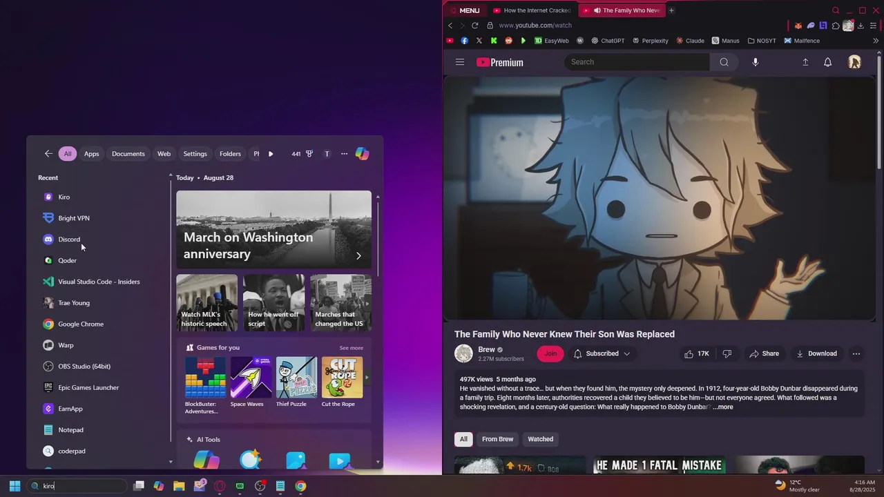
Task: Click YouTube voice search microphone
Action: click(x=755, y=62)
